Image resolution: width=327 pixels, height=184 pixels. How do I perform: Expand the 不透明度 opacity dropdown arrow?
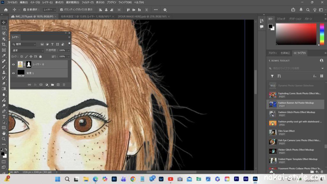pyautogui.click(x=68, y=50)
